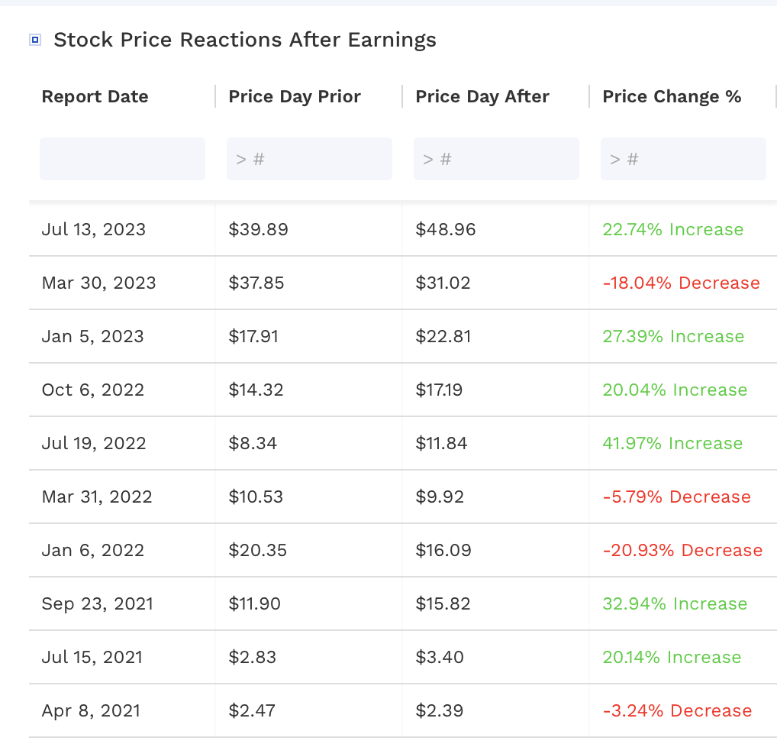777x744 pixels.
Task: Click the Apr 8, 2021 report date cell
Action: point(90,710)
